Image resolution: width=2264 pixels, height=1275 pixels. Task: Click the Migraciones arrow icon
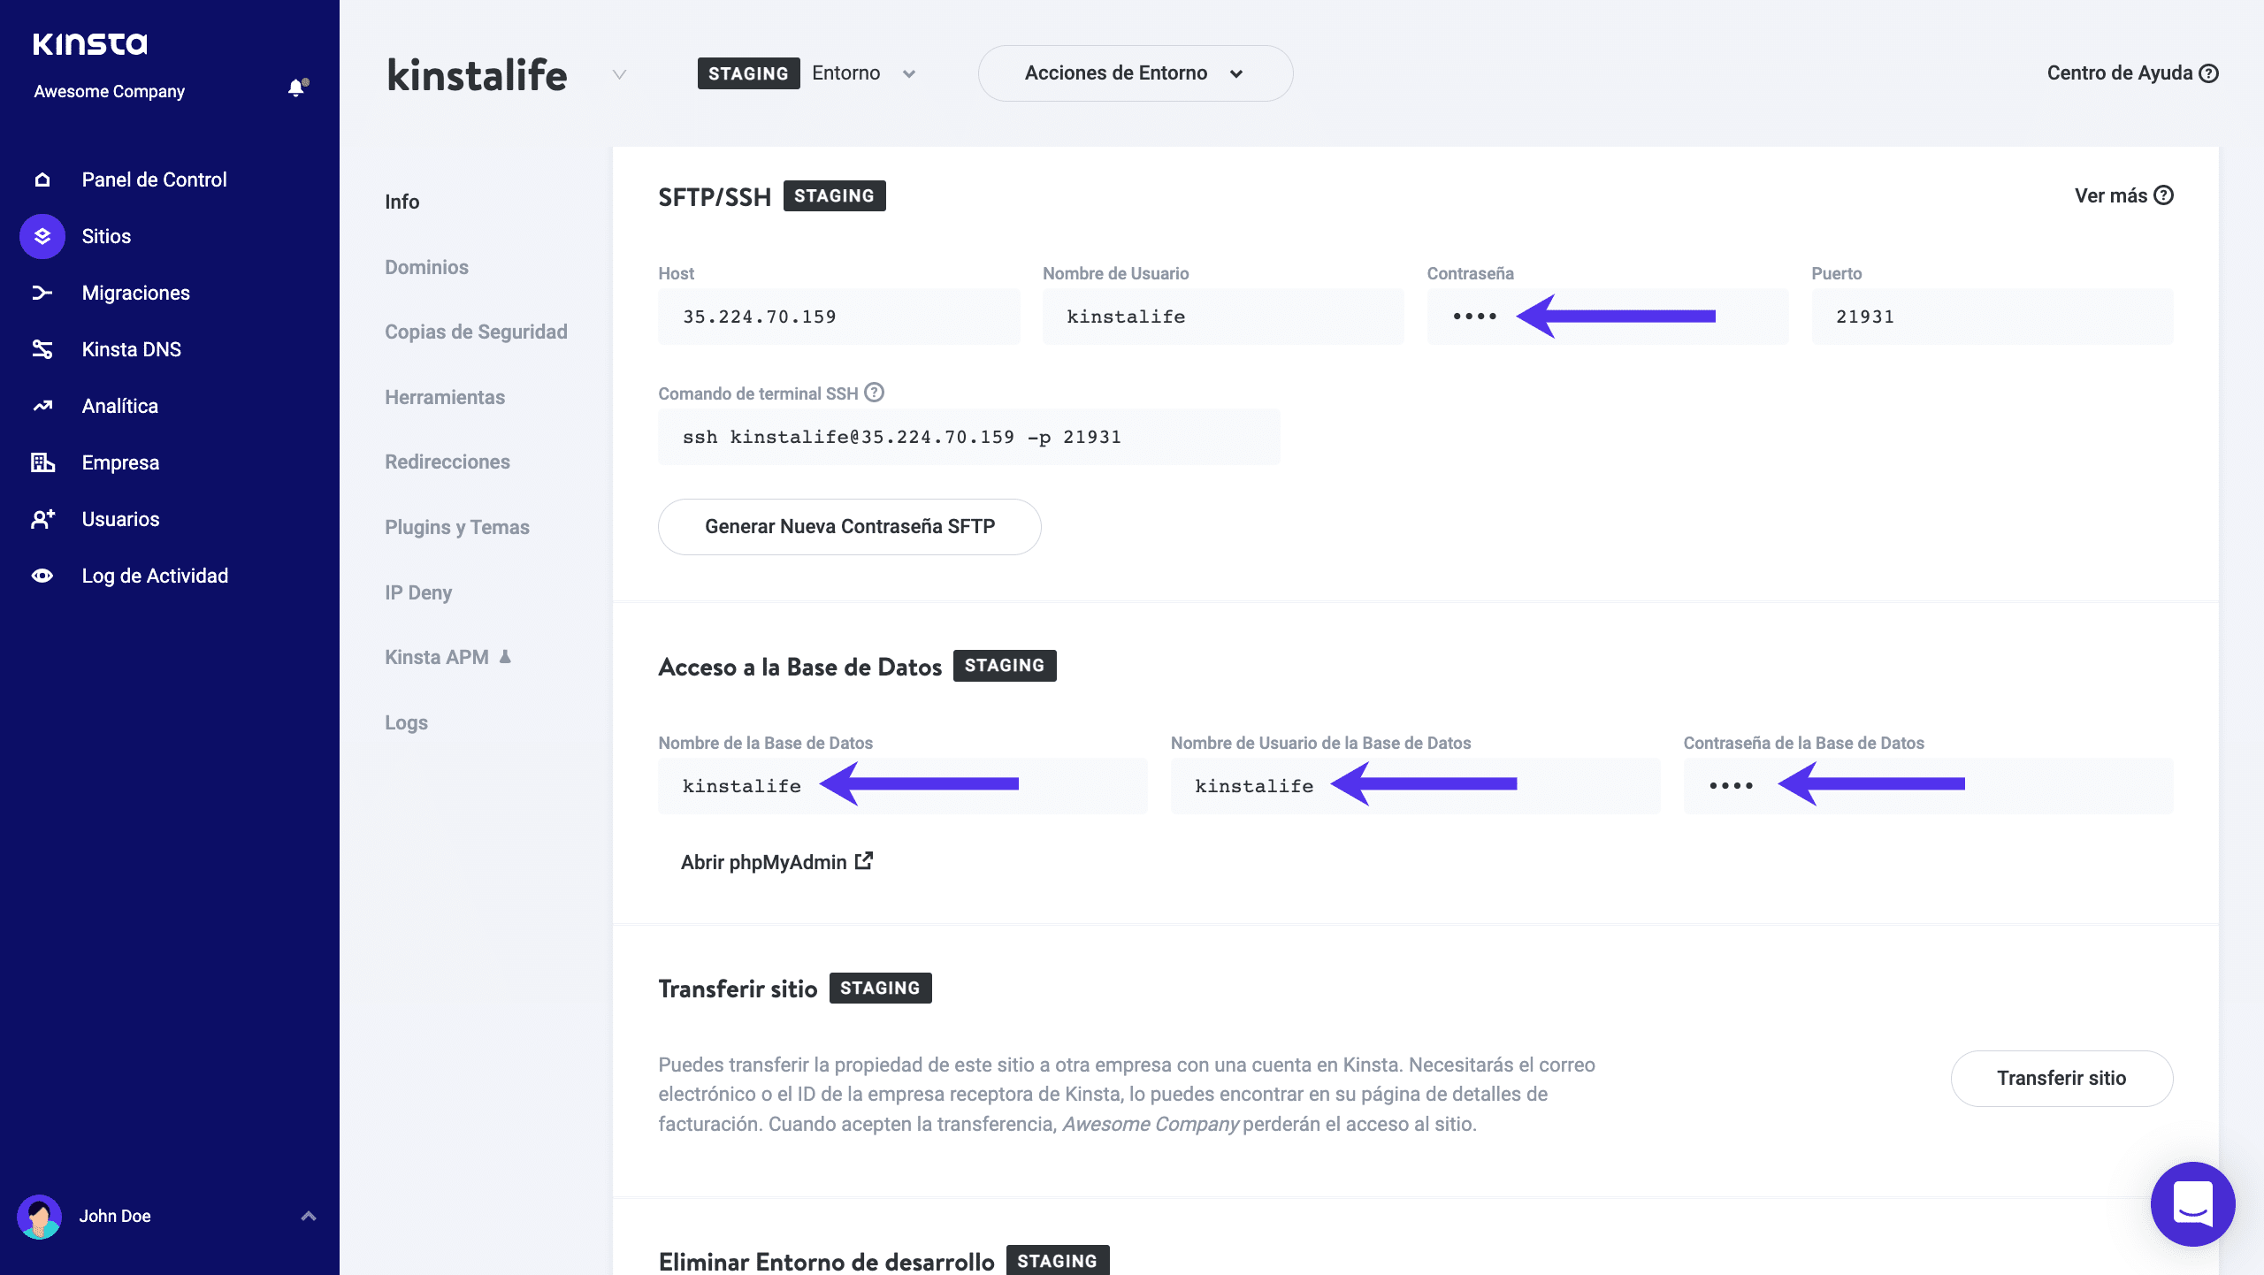click(42, 293)
